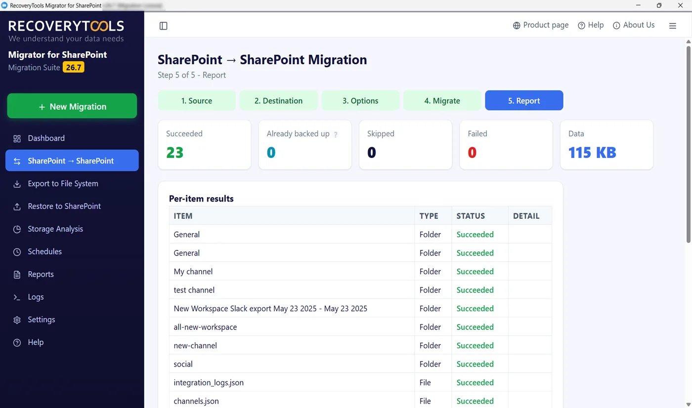Click the help hint next to Already backed up
The height and width of the screenshot is (408, 692).
click(x=336, y=134)
